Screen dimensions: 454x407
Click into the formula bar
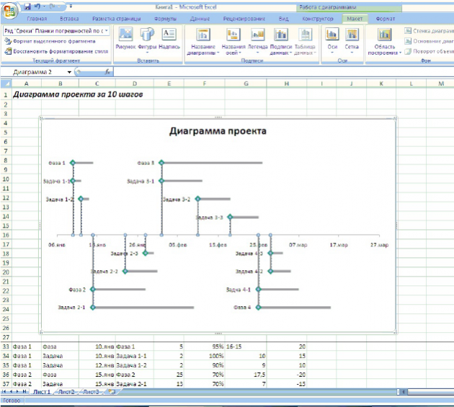click(x=283, y=72)
